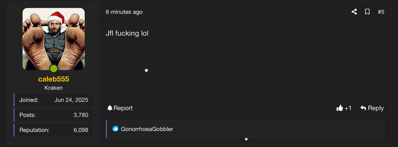This screenshot has width=398, height=147.
Task: Click the Posts count 3,780
Action: pos(81,115)
